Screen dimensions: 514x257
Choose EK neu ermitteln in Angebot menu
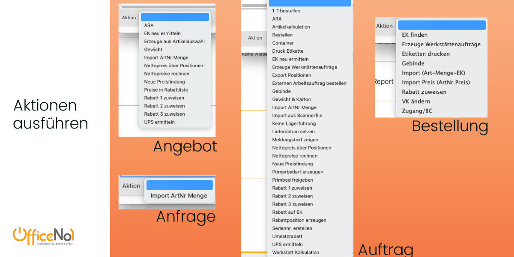(x=162, y=33)
